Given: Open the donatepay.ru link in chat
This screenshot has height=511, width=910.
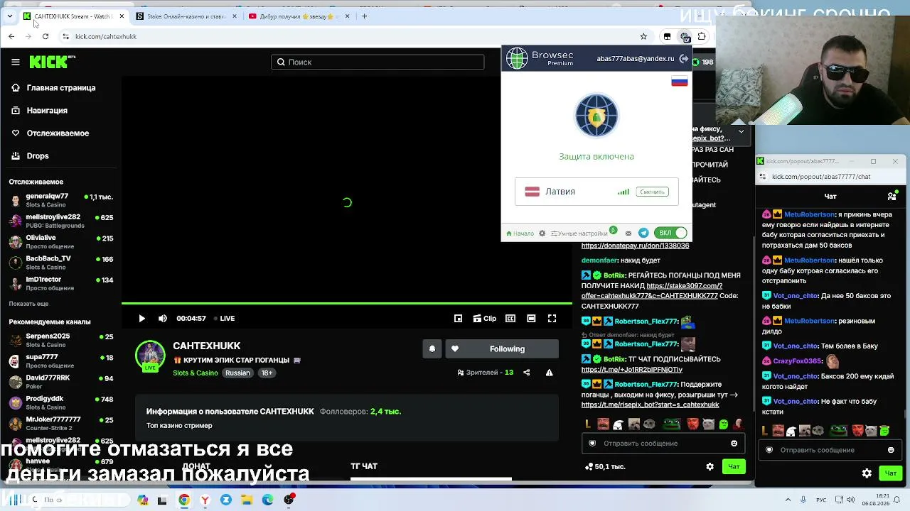Looking at the screenshot, I should [x=635, y=246].
